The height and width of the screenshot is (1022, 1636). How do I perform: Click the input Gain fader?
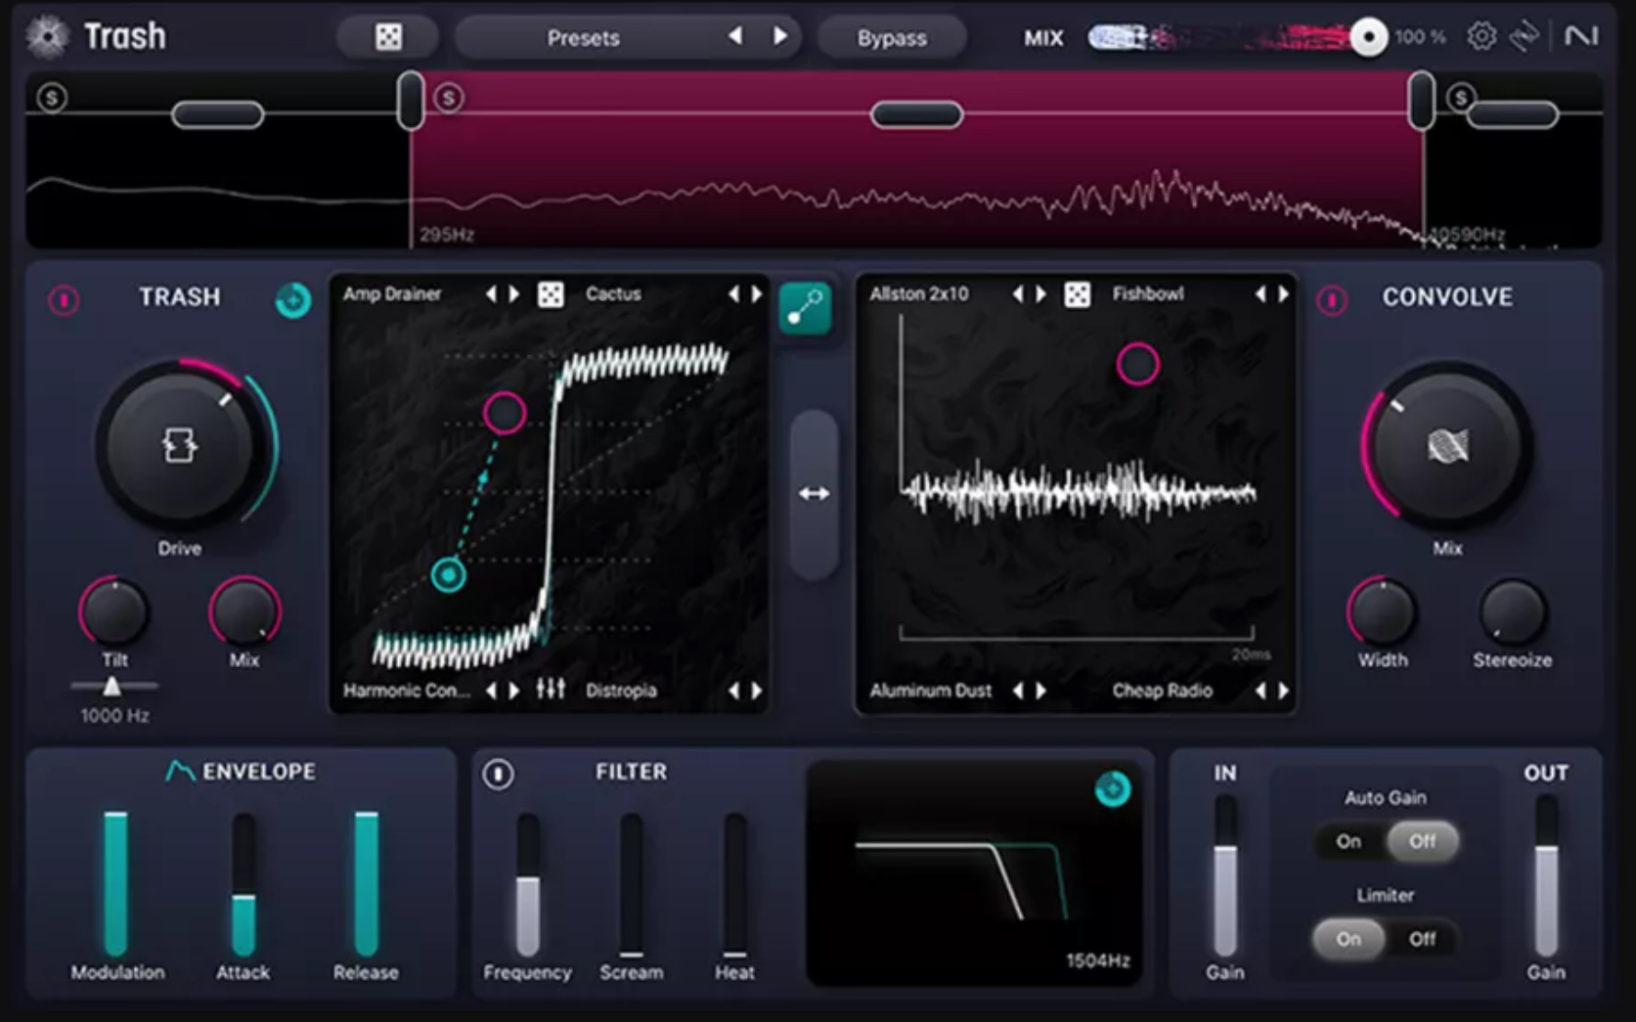click(x=1225, y=876)
